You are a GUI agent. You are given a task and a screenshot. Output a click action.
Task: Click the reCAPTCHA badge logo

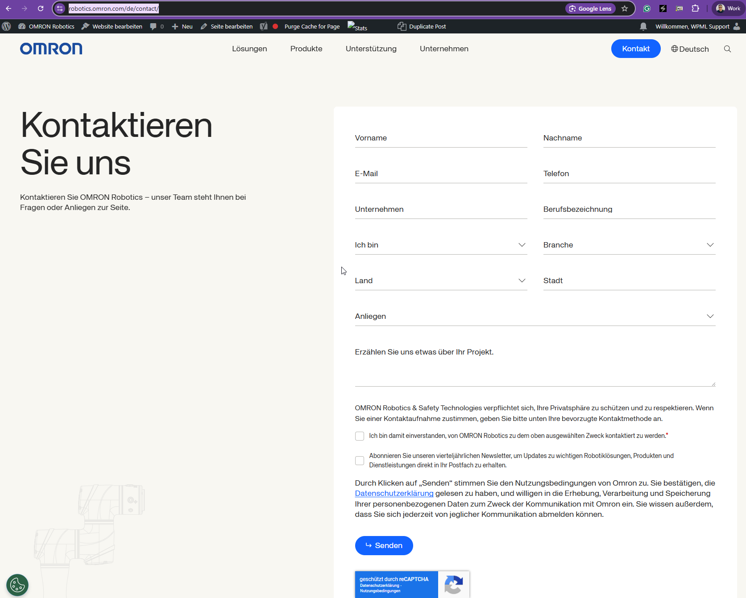click(x=454, y=585)
